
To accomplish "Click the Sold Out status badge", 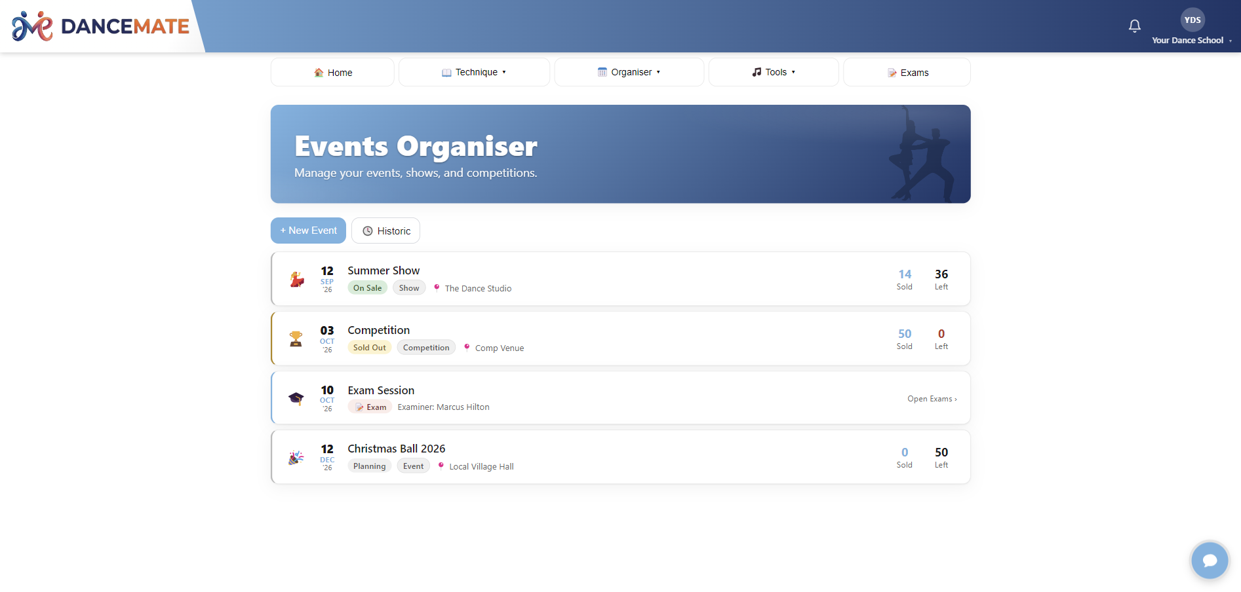I will coord(370,348).
